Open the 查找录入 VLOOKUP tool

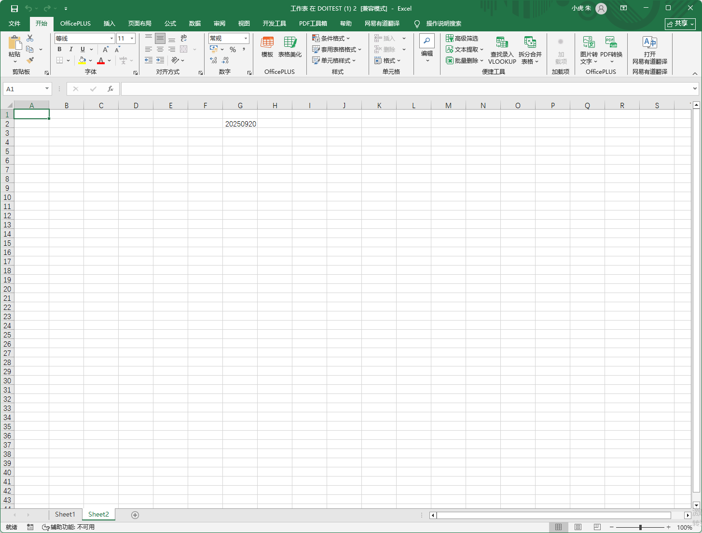click(x=502, y=50)
